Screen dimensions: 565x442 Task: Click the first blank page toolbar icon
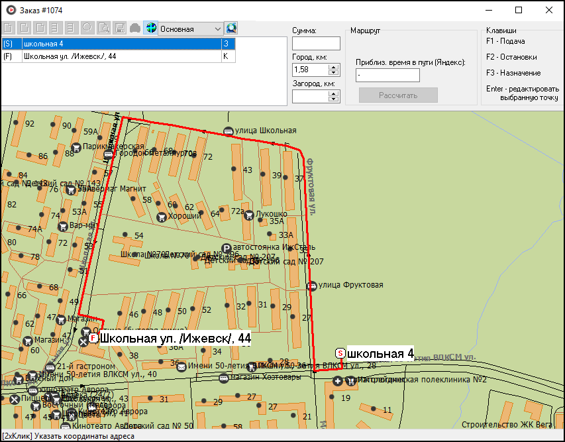[x=8, y=28]
